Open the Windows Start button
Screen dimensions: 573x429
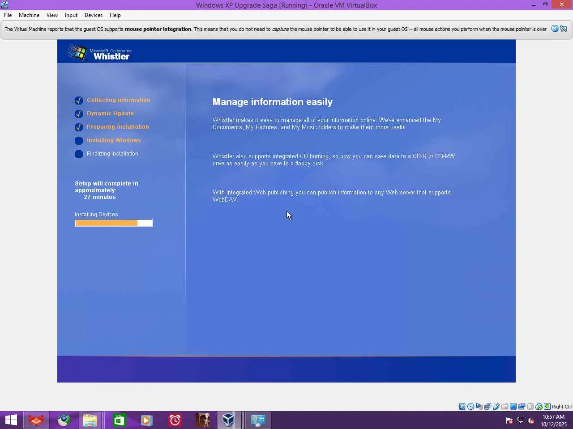tap(11, 420)
